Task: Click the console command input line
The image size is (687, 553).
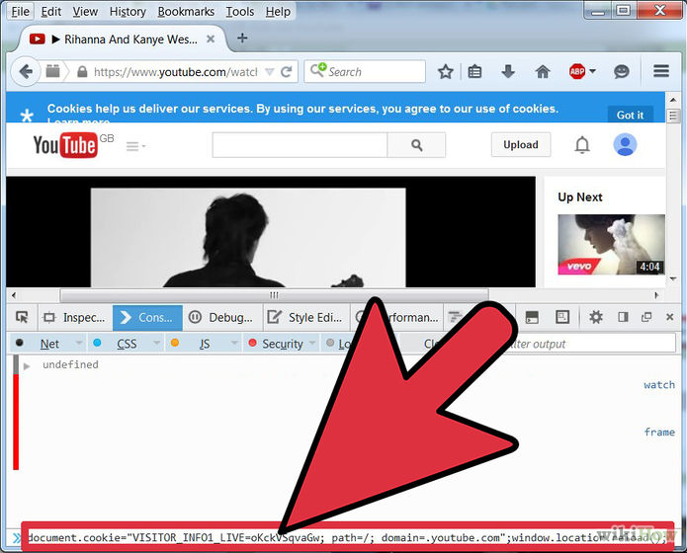Action: [x=347, y=537]
